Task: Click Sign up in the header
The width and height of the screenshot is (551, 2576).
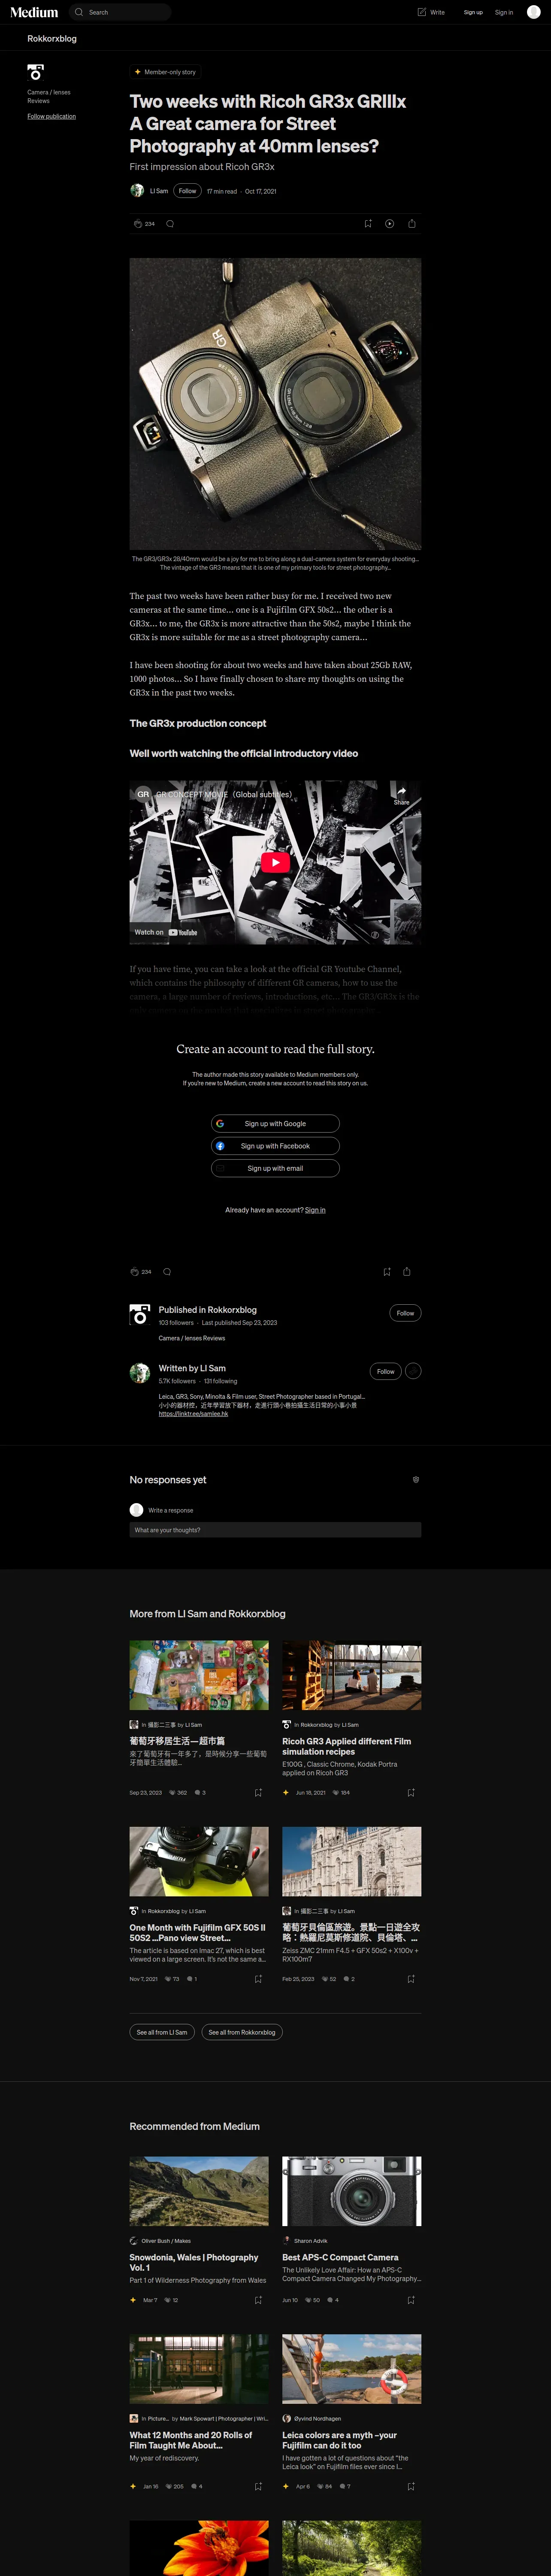Action: 473,12
